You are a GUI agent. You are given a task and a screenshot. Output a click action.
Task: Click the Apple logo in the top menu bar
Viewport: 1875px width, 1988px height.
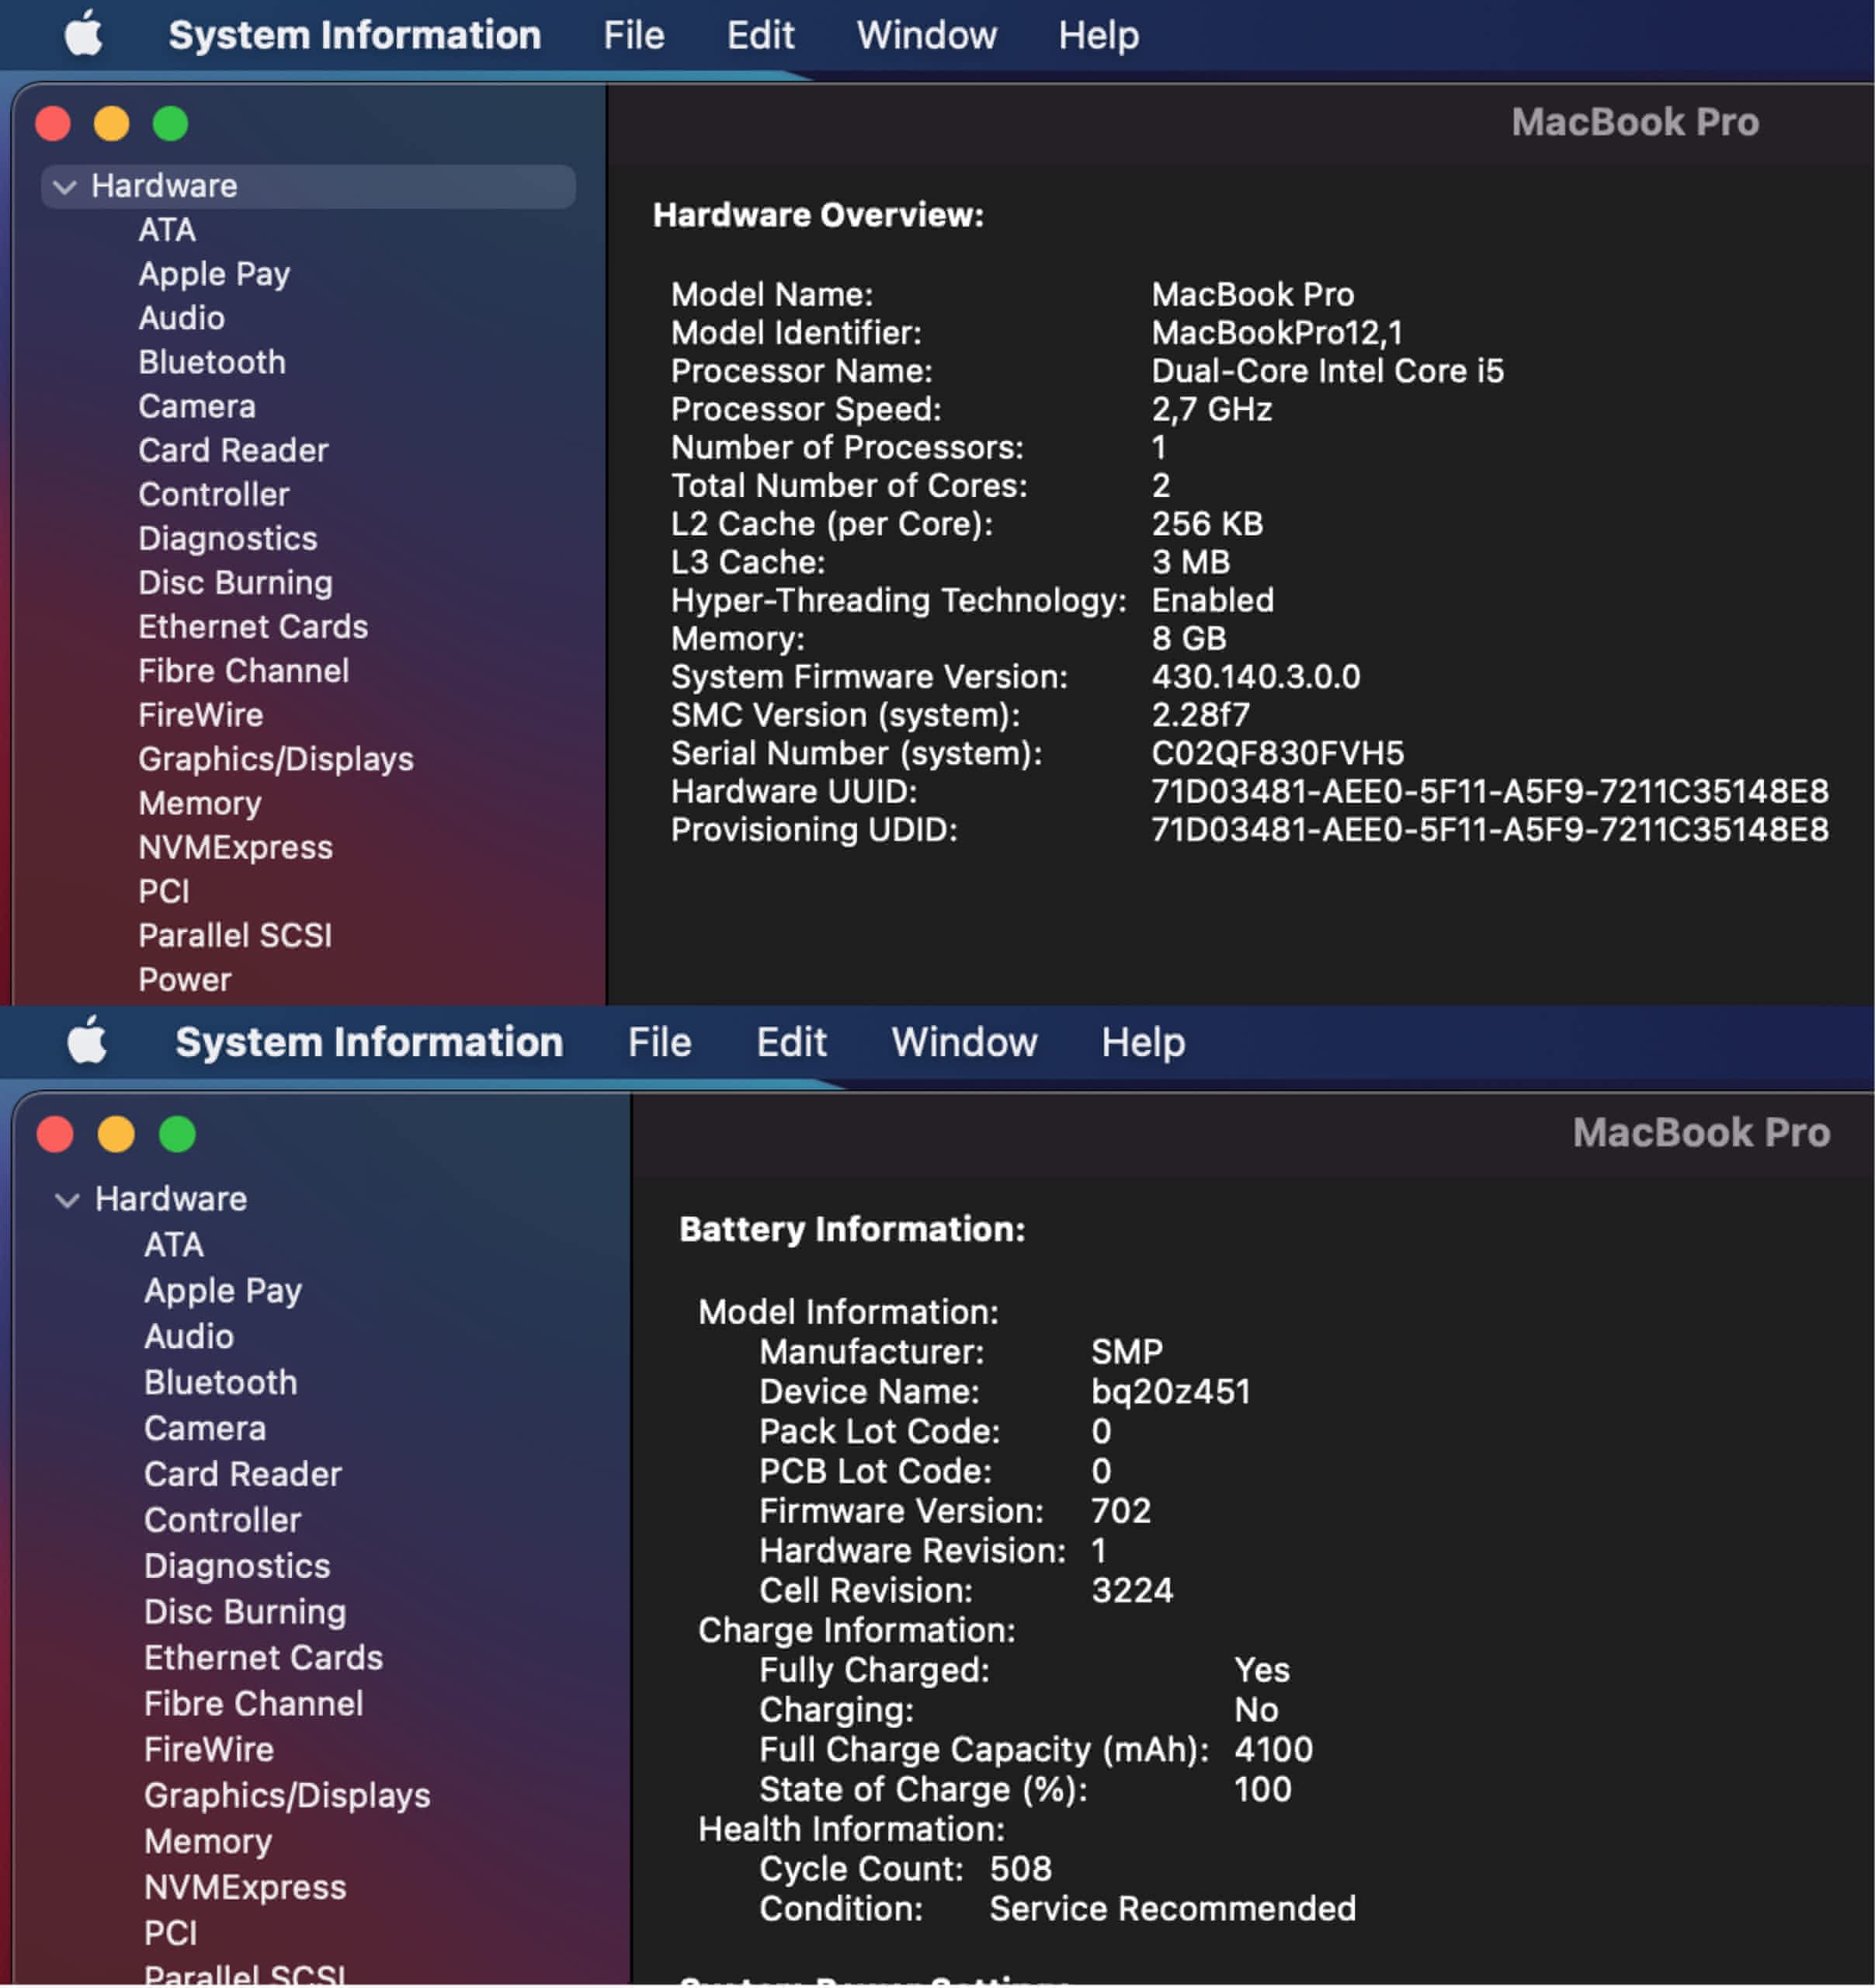pos(84,35)
